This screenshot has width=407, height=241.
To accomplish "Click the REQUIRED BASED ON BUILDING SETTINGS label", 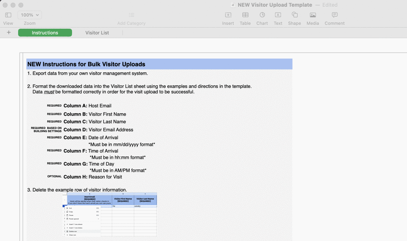I will [46, 130].
